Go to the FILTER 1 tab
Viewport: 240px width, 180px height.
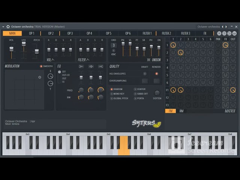(x=147, y=33)
